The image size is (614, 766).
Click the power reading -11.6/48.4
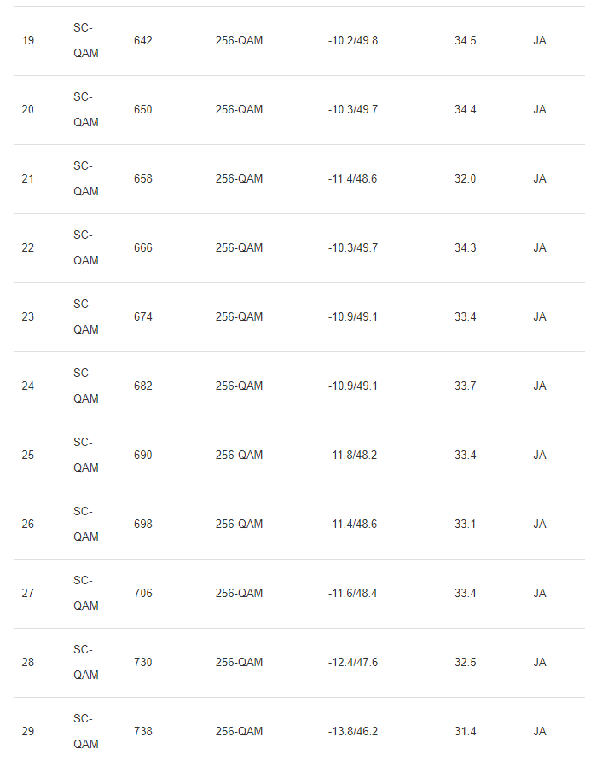[x=352, y=594]
